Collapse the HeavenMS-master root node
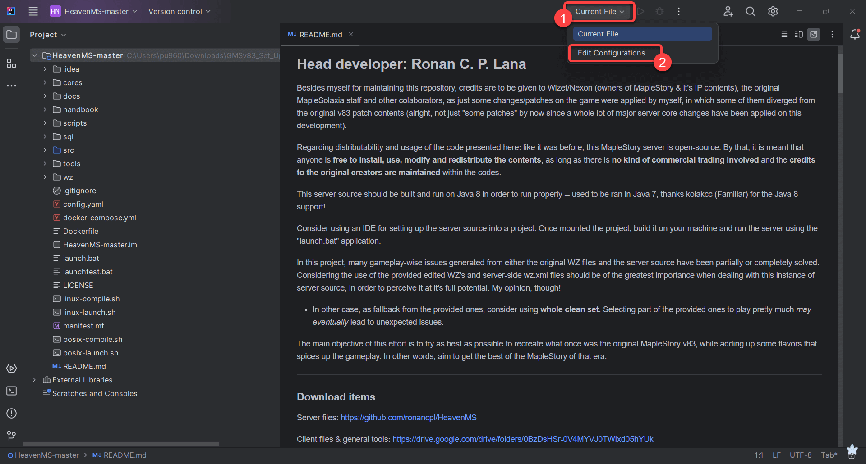The image size is (866, 464). click(x=34, y=55)
